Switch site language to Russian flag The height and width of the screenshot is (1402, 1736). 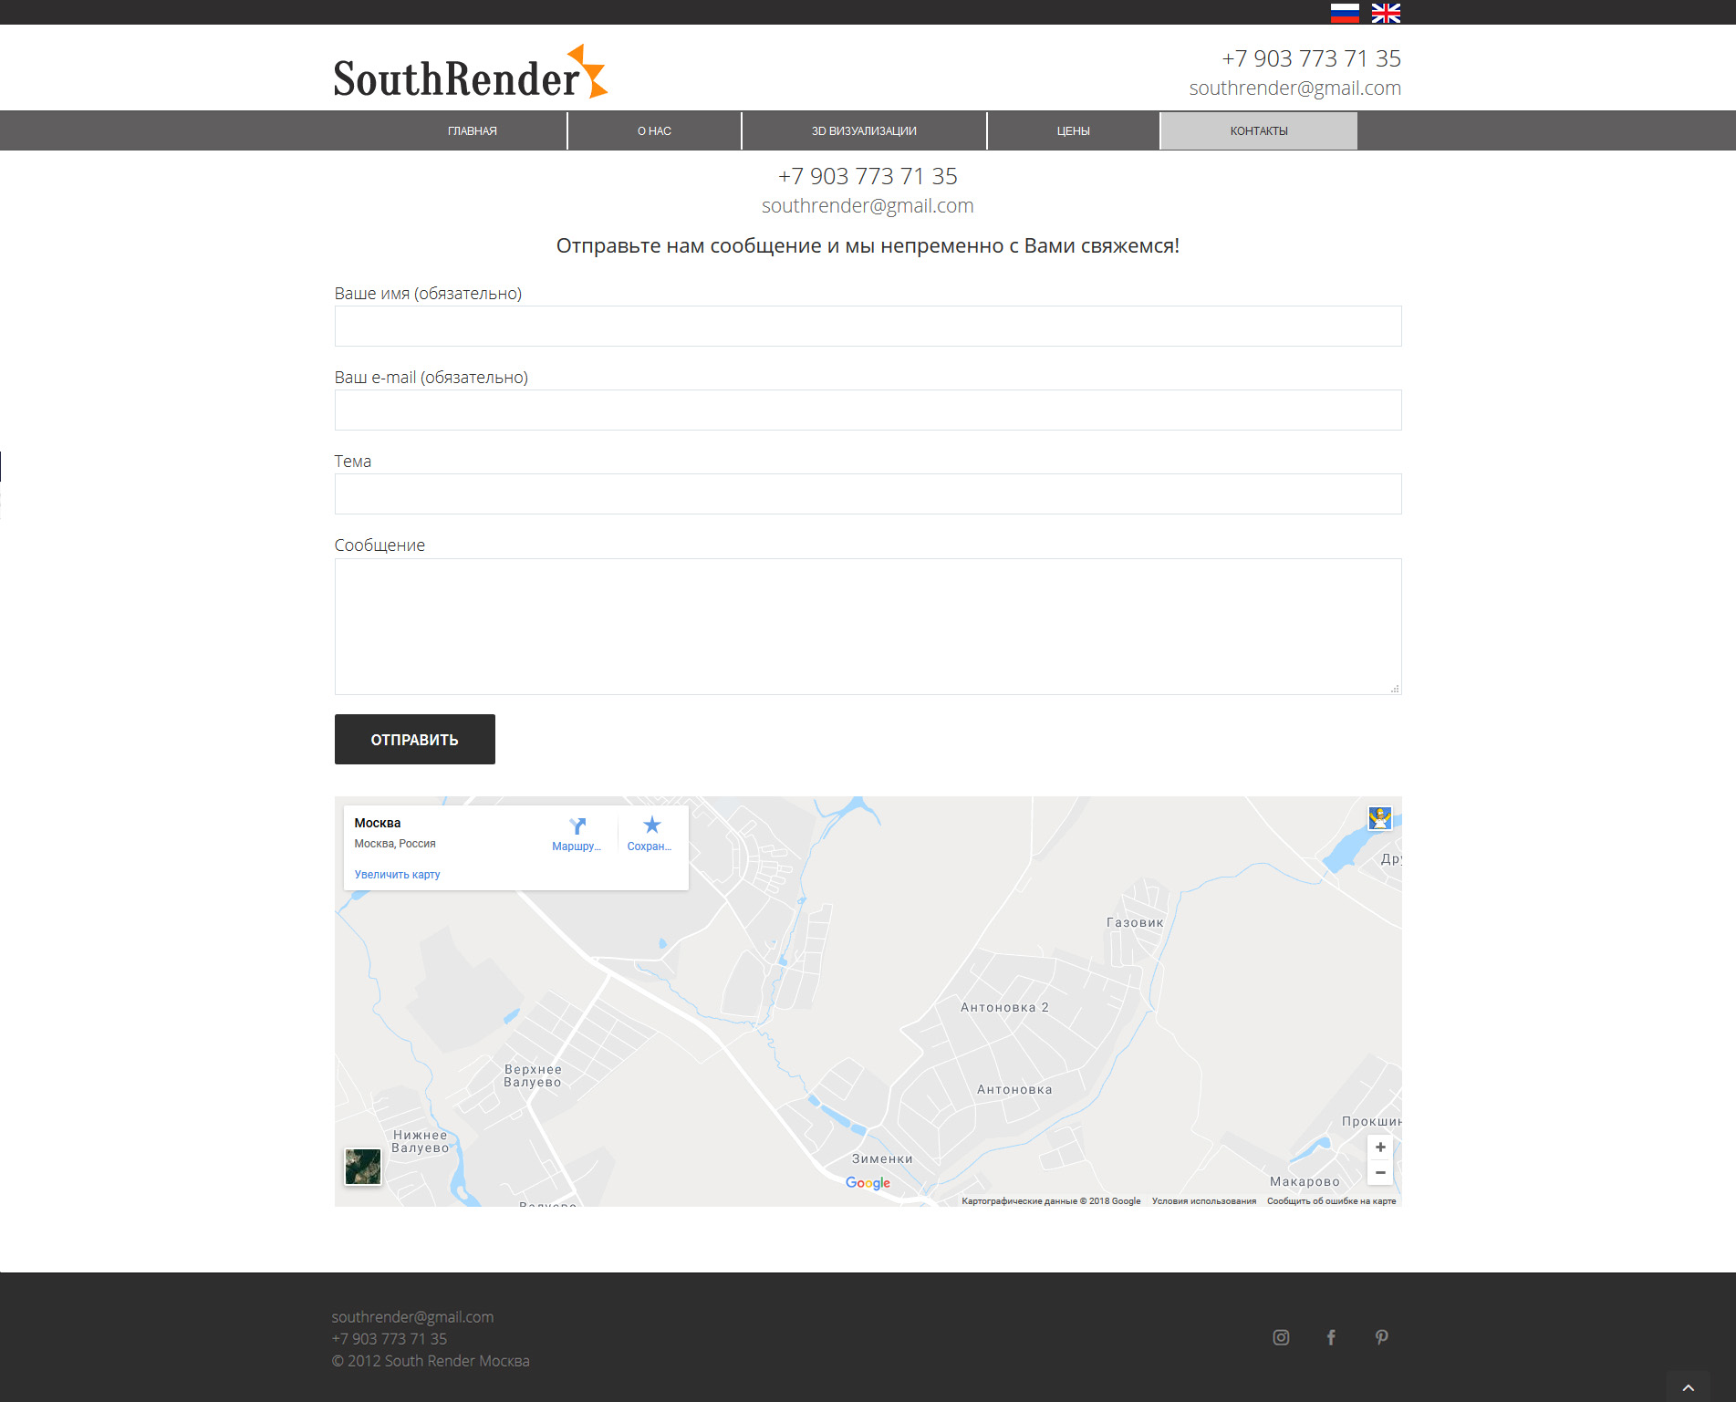(x=1345, y=13)
